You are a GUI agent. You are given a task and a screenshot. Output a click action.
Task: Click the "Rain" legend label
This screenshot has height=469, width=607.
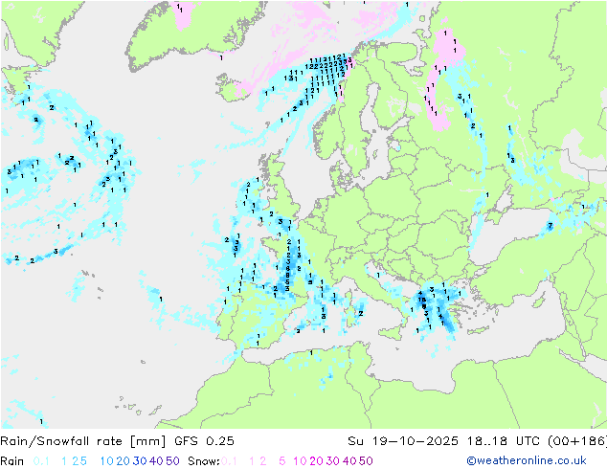point(12,461)
